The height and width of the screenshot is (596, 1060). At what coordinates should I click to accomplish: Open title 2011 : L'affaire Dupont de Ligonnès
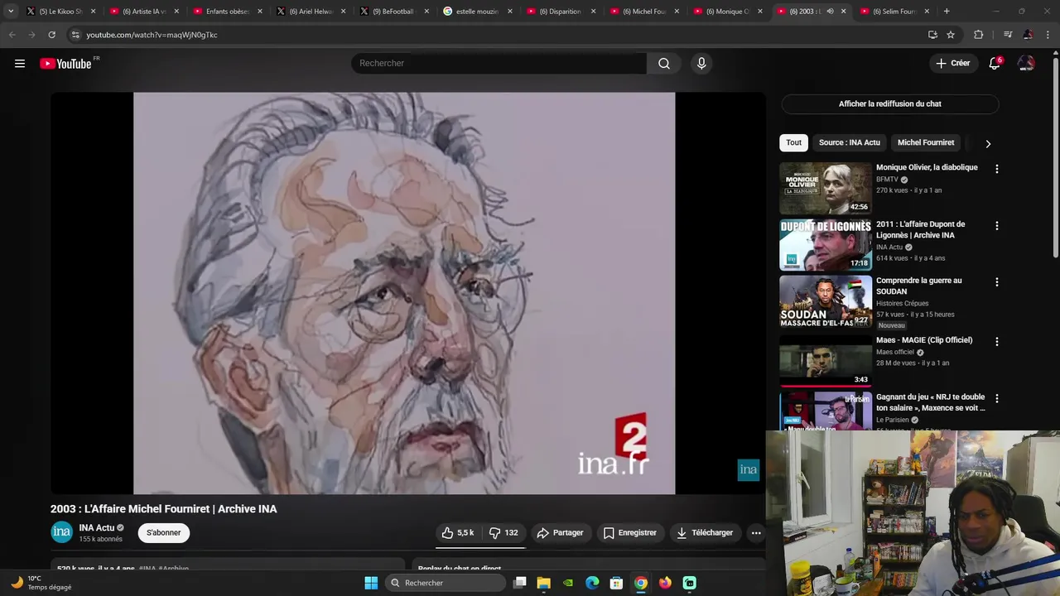click(920, 229)
